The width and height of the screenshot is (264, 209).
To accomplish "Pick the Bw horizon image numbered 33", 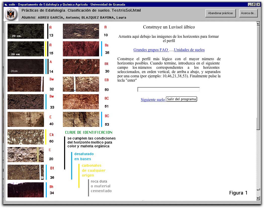I will click(26, 102).
